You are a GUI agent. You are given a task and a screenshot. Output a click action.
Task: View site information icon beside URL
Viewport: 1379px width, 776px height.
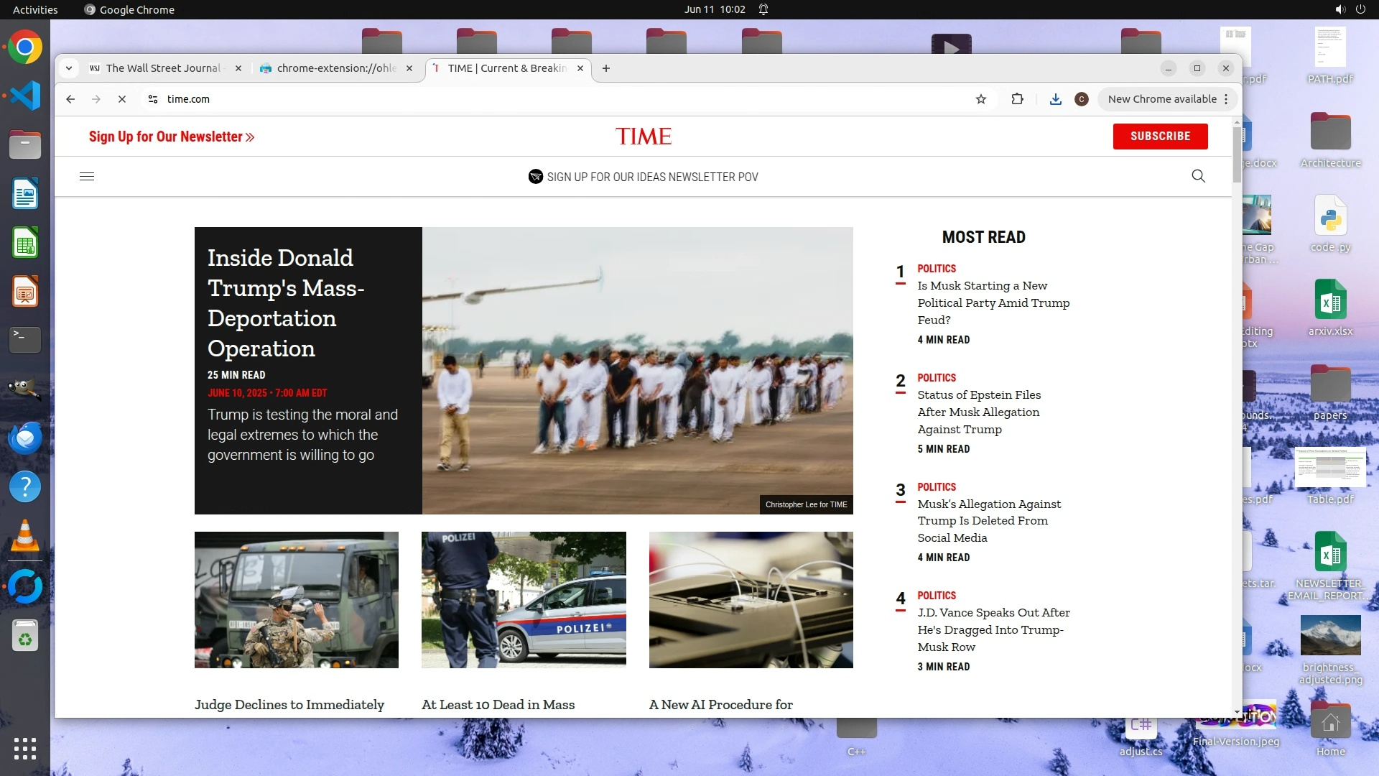153,99
